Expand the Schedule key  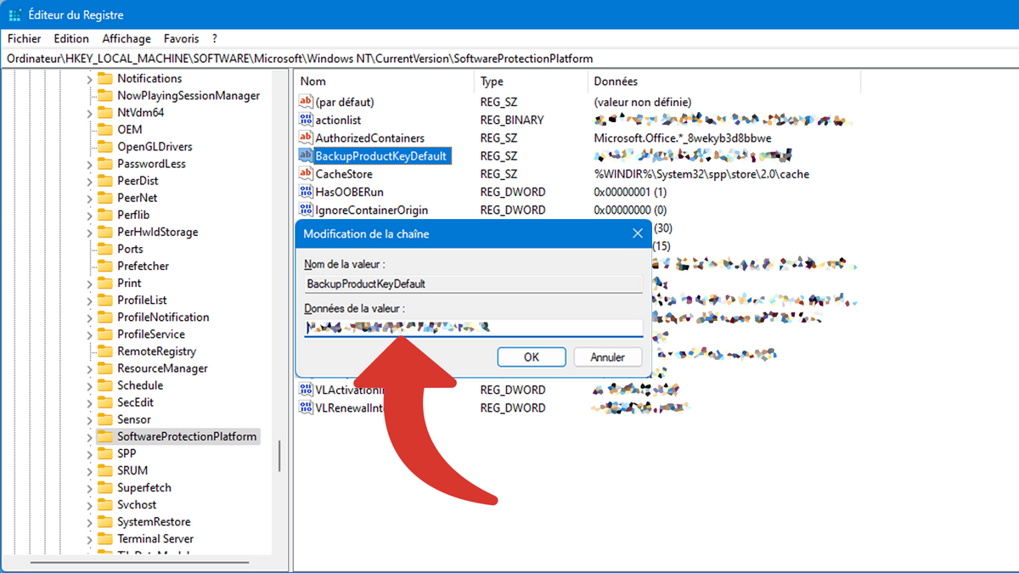(x=90, y=385)
